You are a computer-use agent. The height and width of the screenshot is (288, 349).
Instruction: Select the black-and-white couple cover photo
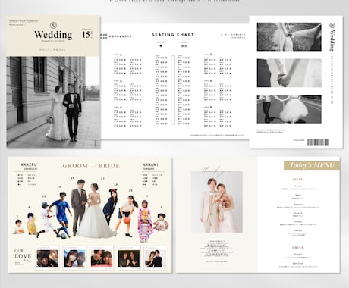point(53,102)
